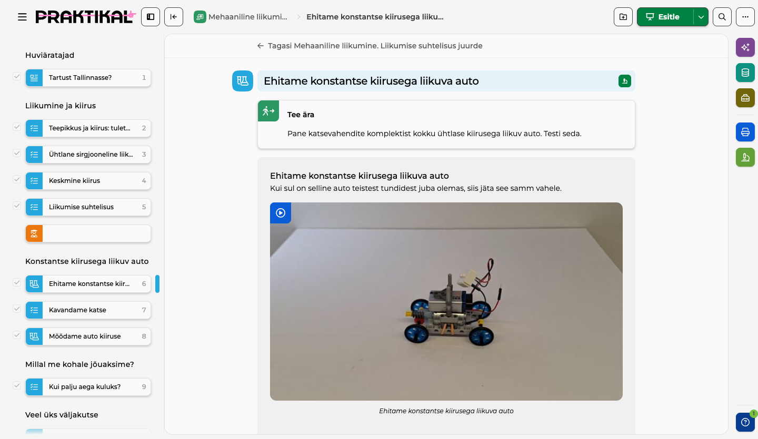Open search with the magnifier icon
The image size is (758, 439).
(722, 17)
